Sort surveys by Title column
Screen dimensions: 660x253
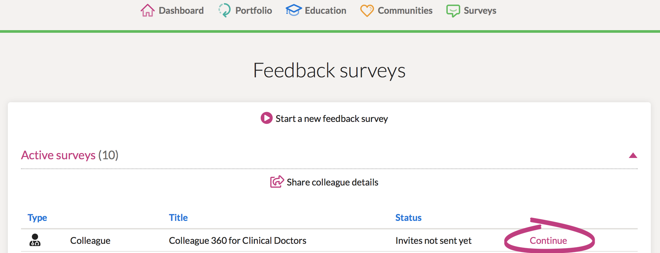[178, 218]
